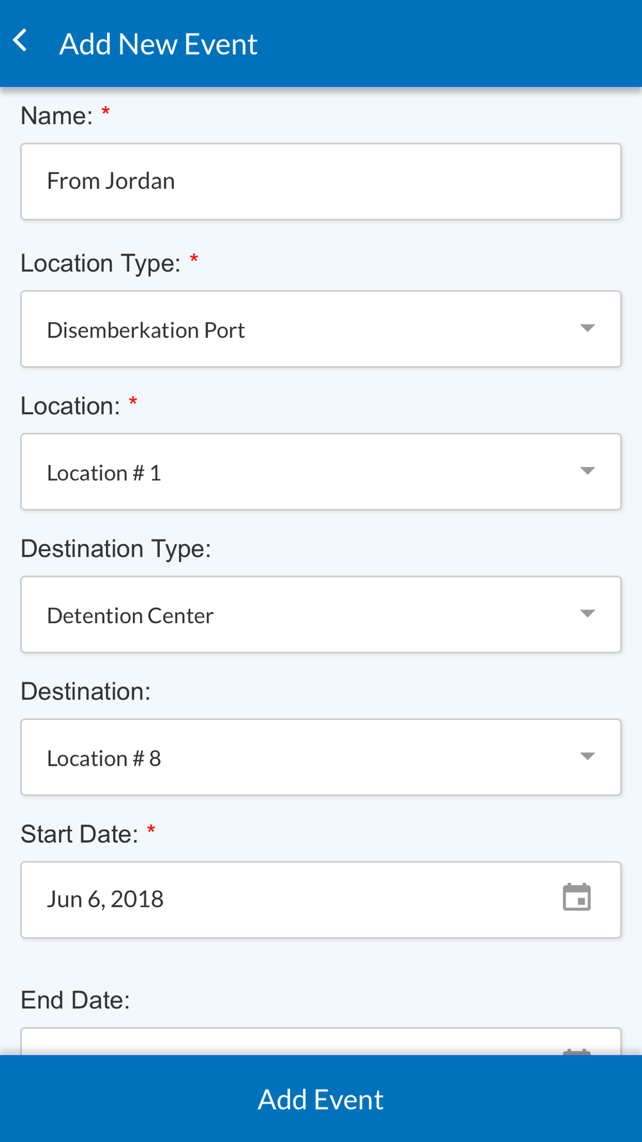The width and height of the screenshot is (642, 1142).
Task: Open the Detention Center selector
Action: click(321, 614)
